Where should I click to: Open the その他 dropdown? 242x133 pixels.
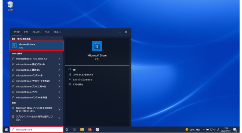click(57, 32)
